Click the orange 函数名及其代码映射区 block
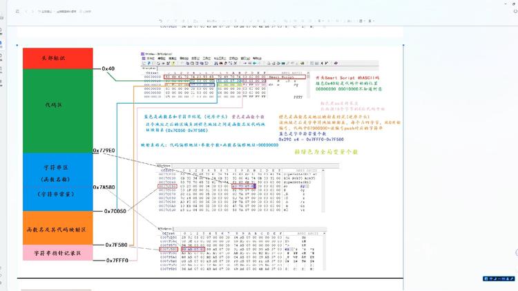Image resolution: width=518 pixels, height=291 pixels. [58, 228]
